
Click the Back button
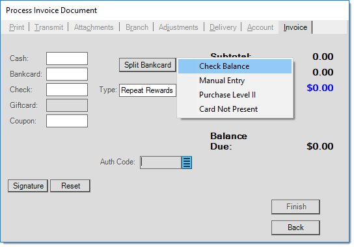tap(295, 227)
